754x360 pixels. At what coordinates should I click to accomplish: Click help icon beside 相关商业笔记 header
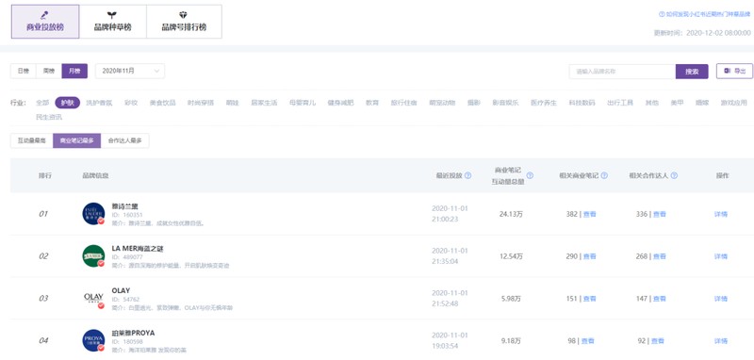pyautogui.click(x=604, y=175)
